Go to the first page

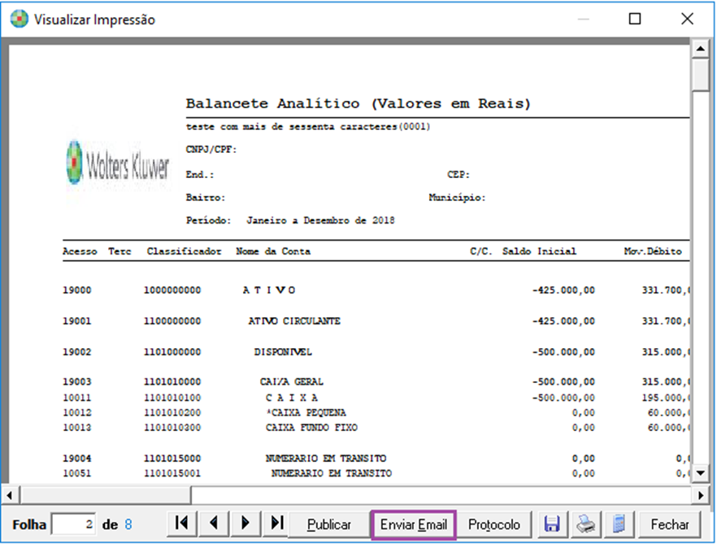(181, 524)
